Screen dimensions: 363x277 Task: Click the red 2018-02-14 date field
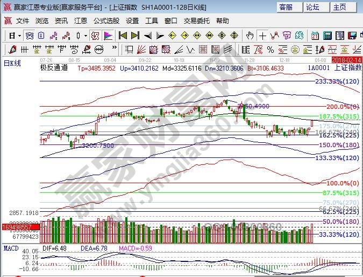pyautogui.click(x=347, y=59)
